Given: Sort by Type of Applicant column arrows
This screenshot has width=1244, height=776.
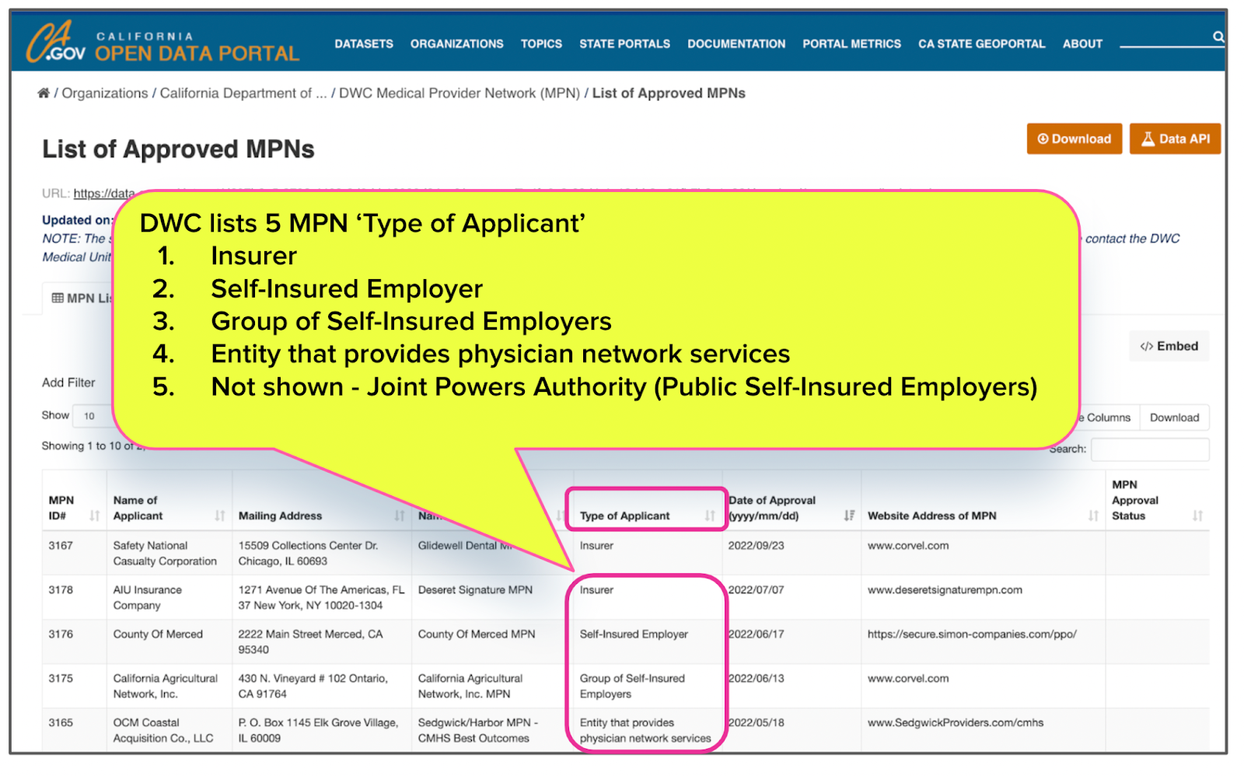Looking at the screenshot, I should tap(710, 516).
